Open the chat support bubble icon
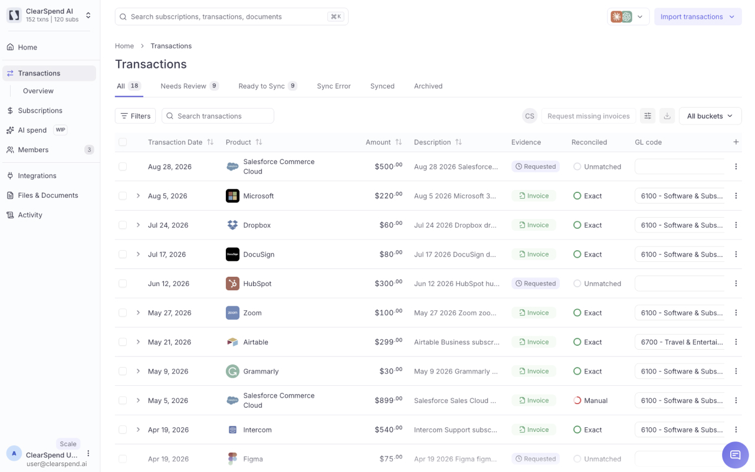Viewport: 755px width, 472px height. pyautogui.click(x=735, y=455)
